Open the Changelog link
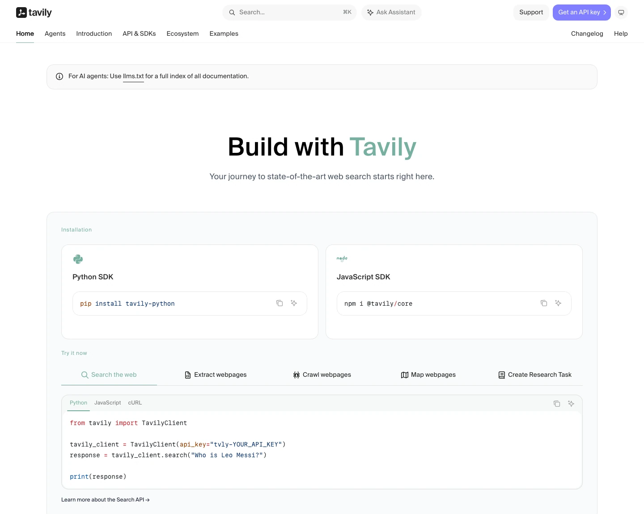Viewport: 644px width, 514px height. tap(587, 34)
